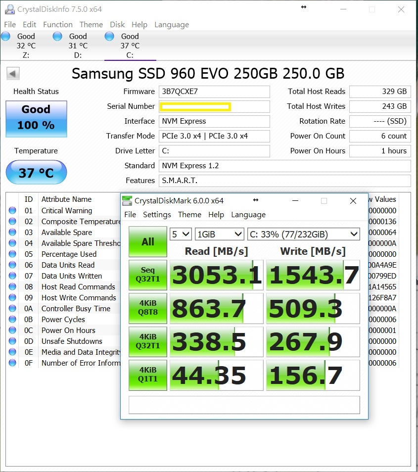
Task: Open CrystalDiskMark Theme menu
Action: coord(189,215)
